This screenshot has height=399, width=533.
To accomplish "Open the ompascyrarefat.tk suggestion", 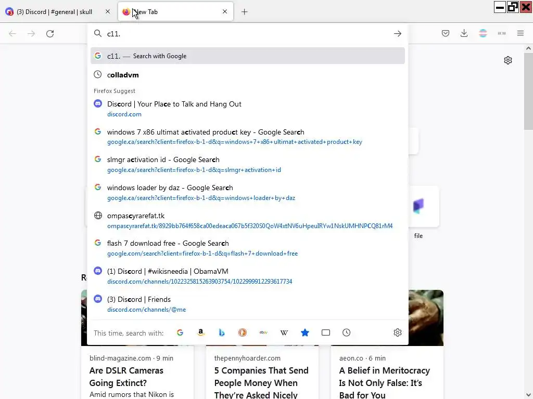I will [x=247, y=220].
